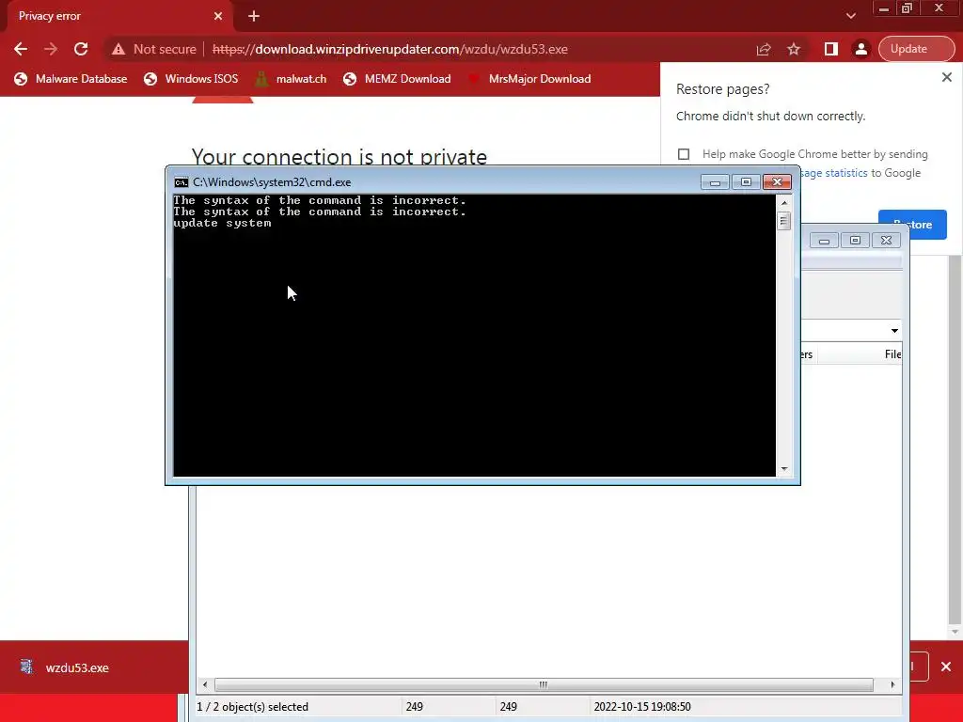Click cmd.exe scrollbar down arrow
Screen dimensions: 963x722
tap(783, 469)
